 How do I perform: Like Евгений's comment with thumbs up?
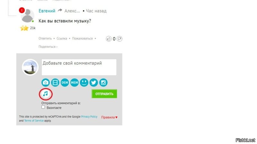109,39
